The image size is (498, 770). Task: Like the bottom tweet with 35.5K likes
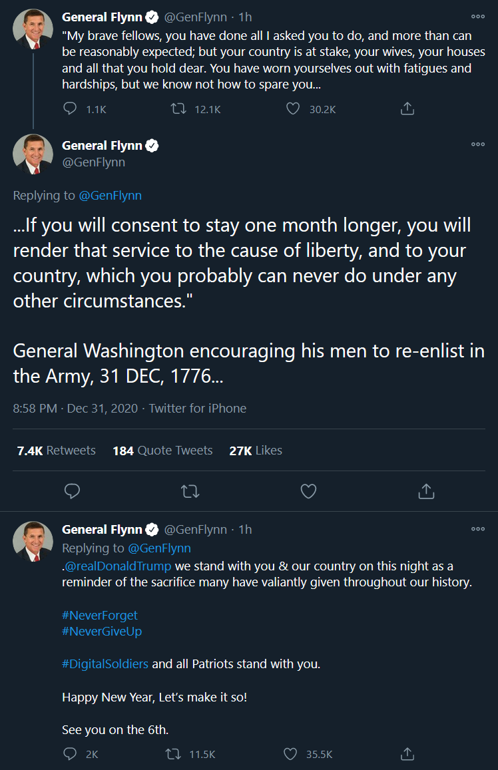[290, 754]
